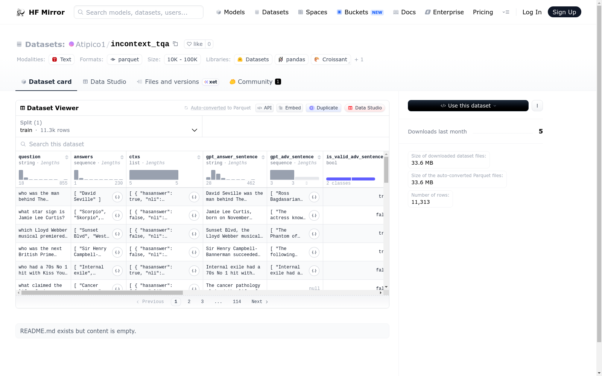Go to page 2 of the dataset
The height and width of the screenshot is (376, 602).
189,302
